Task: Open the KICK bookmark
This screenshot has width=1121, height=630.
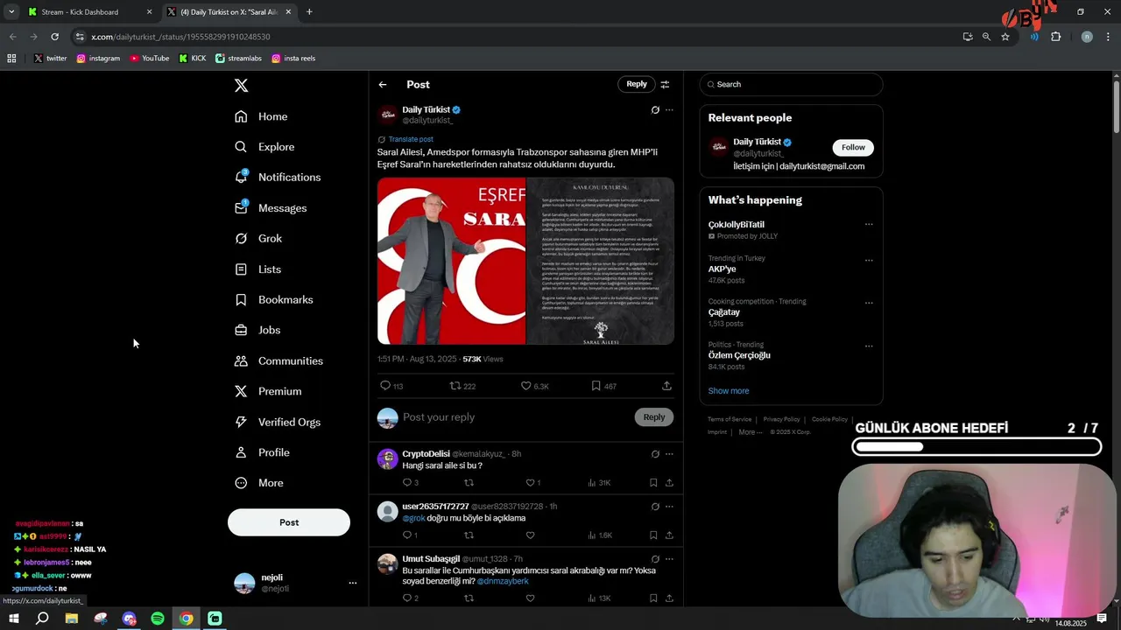Action: (193, 59)
